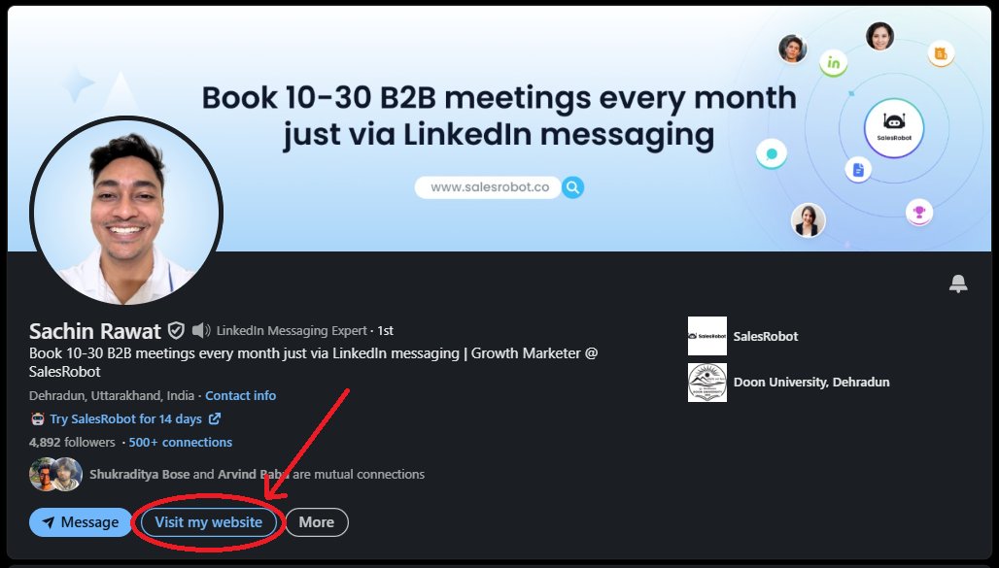View the 500+ connections link
The width and height of the screenshot is (999, 568).
coord(181,442)
